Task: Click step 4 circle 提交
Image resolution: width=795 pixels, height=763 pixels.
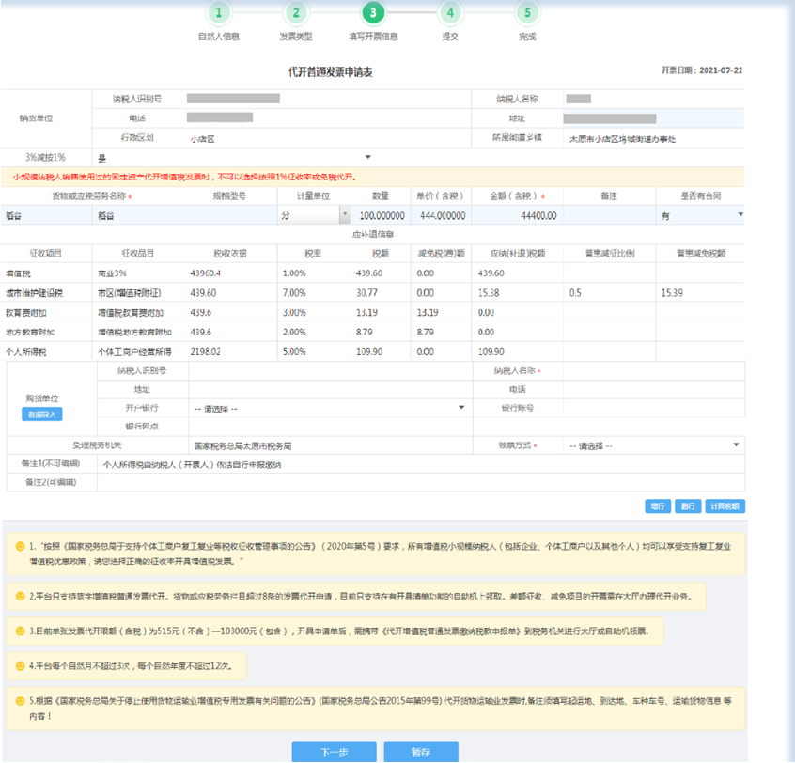Action: [450, 12]
